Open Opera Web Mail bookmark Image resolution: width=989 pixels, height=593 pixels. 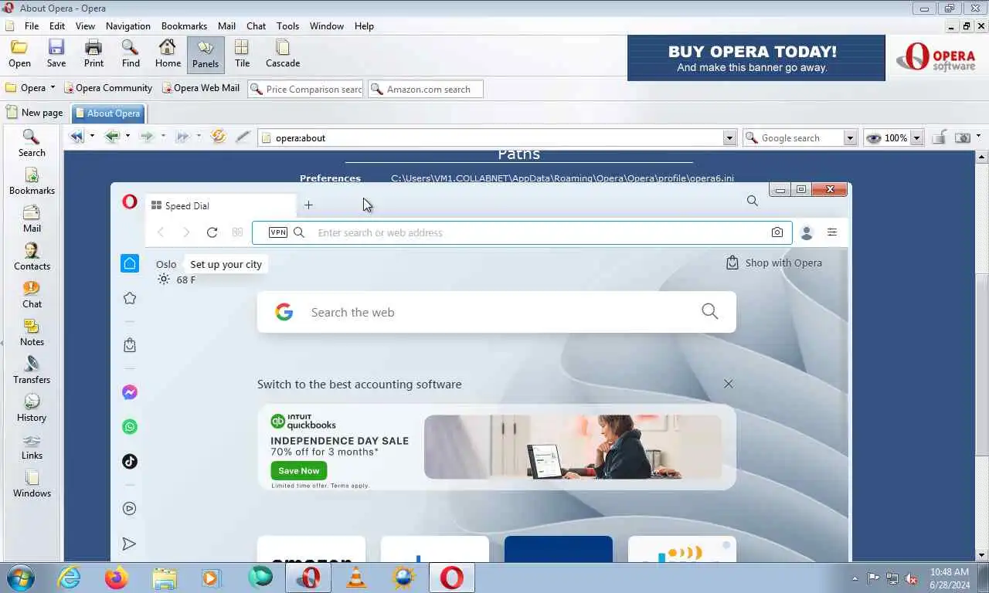[x=200, y=88]
